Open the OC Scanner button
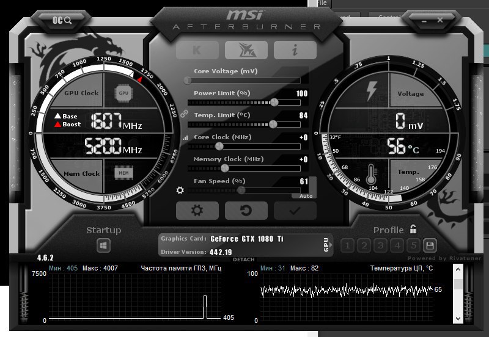Viewport: 489px width, 337px height. click(x=62, y=21)
